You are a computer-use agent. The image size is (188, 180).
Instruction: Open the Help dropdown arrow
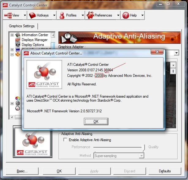142,15
